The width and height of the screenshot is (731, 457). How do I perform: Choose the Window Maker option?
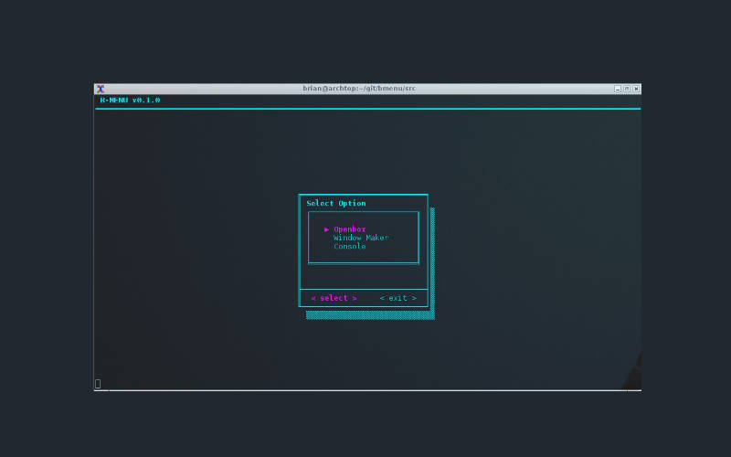[361, 238]
